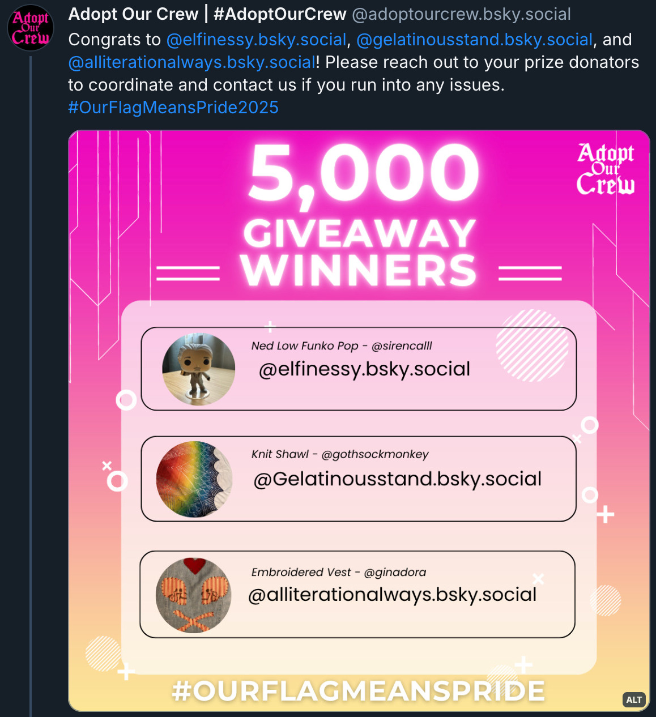Viewport: 656px width, 717px height.
Task: Click the embroidered vest skull photo
Action: (x=193, y=595)
